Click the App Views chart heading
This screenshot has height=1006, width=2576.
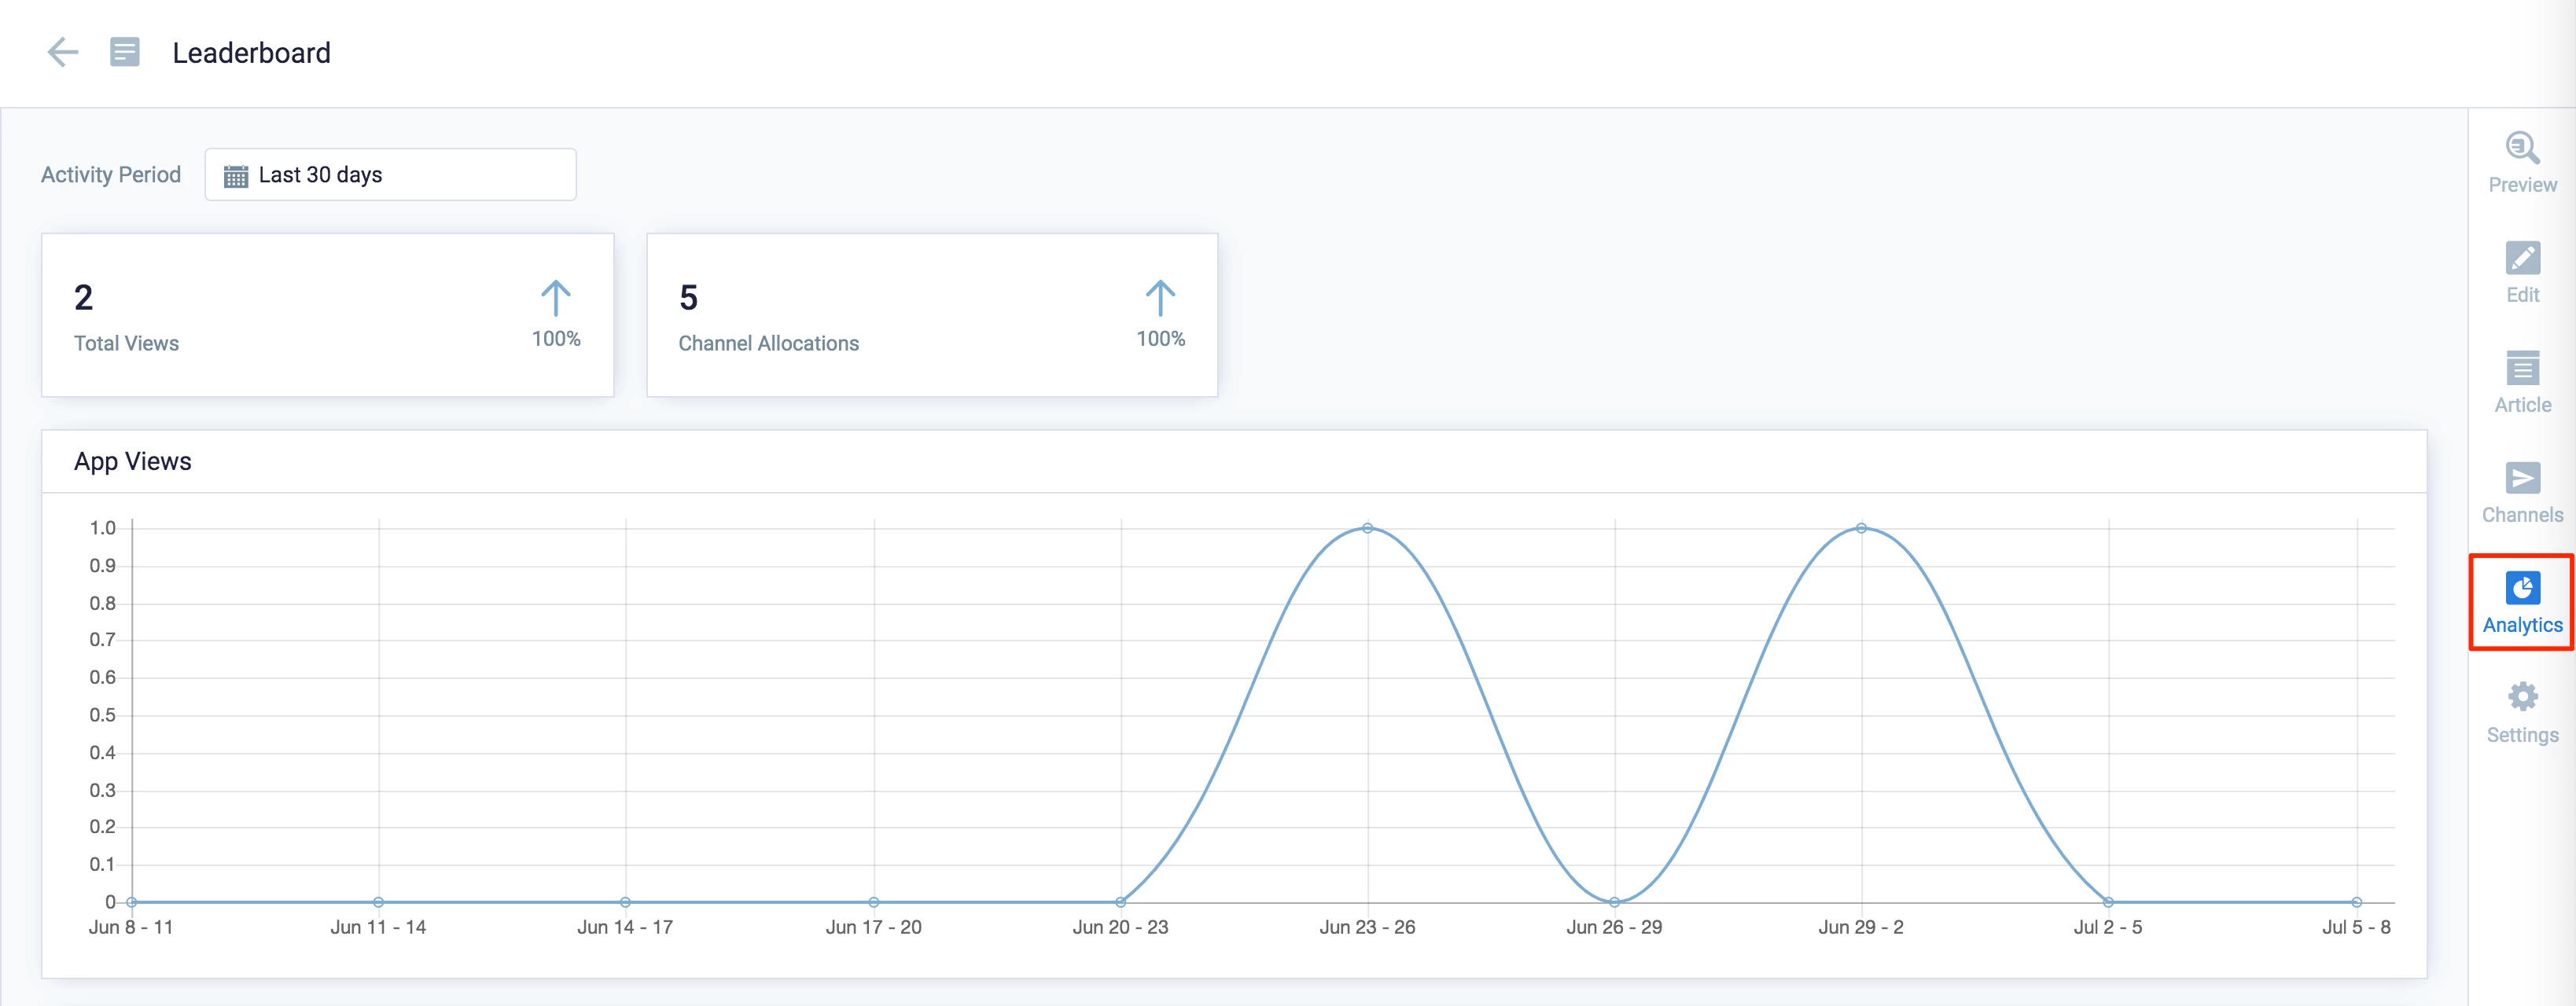coord(133,461)
